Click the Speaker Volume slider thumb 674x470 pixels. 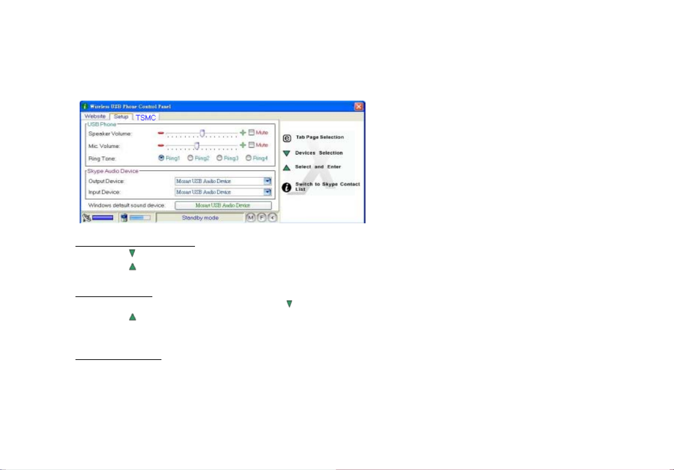coord(202,133)
